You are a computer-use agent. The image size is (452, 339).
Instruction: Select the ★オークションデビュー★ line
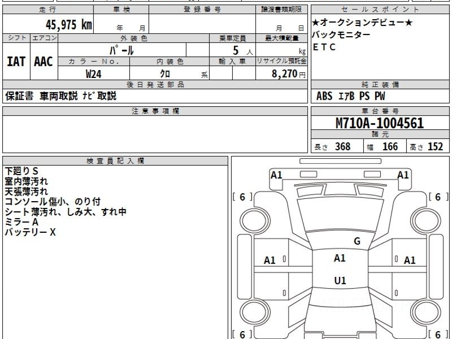pyautogui.click(x=362, y=23)
